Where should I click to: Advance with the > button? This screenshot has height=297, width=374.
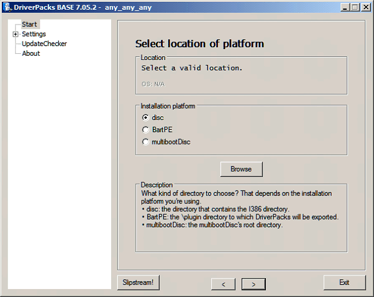[x=253, y=284]
